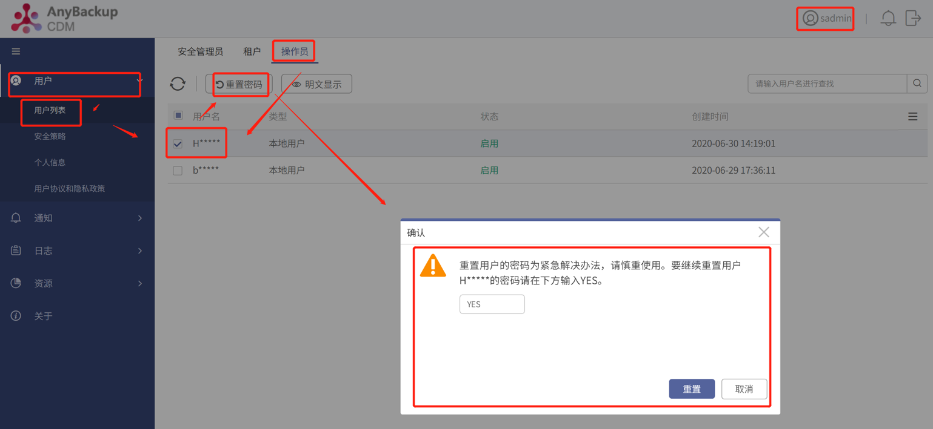Refresh the operator list
Image resolution: width=933 pixels, height=429 pixels.
[178, 84]
